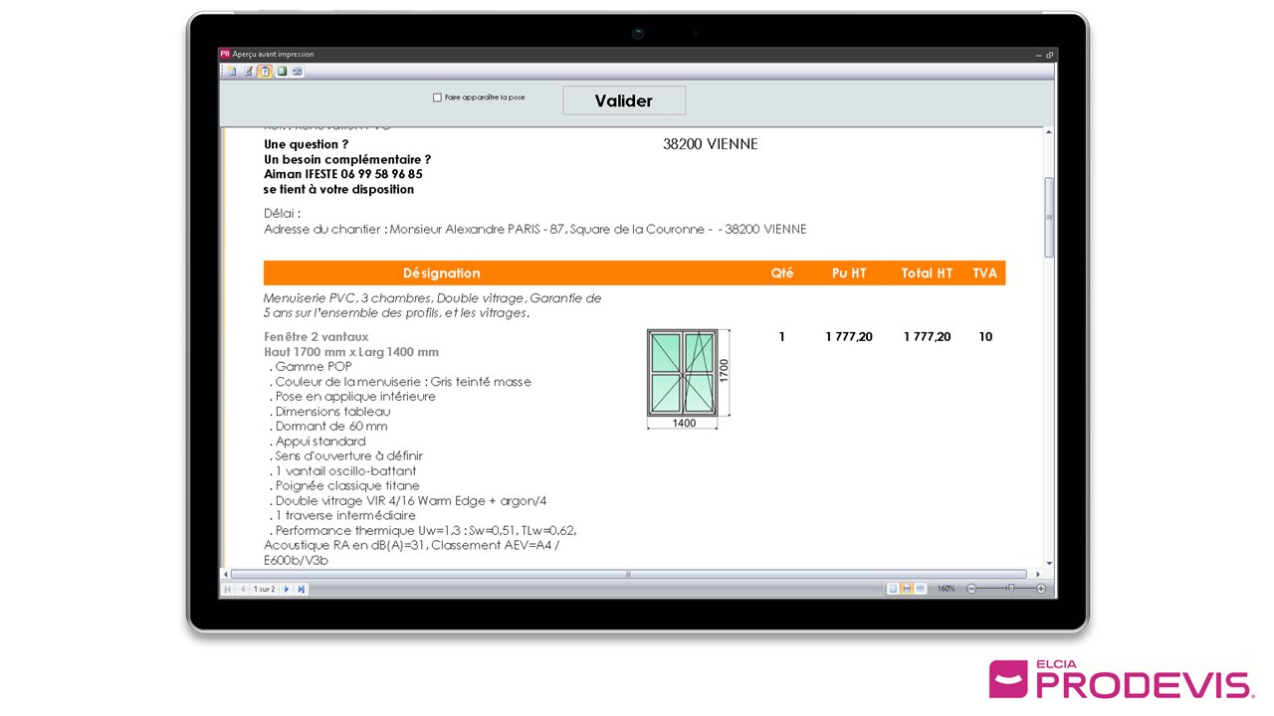Screen dimensions: 1274x716
Task: Click the TVA column header
Action: pos(984,272)
